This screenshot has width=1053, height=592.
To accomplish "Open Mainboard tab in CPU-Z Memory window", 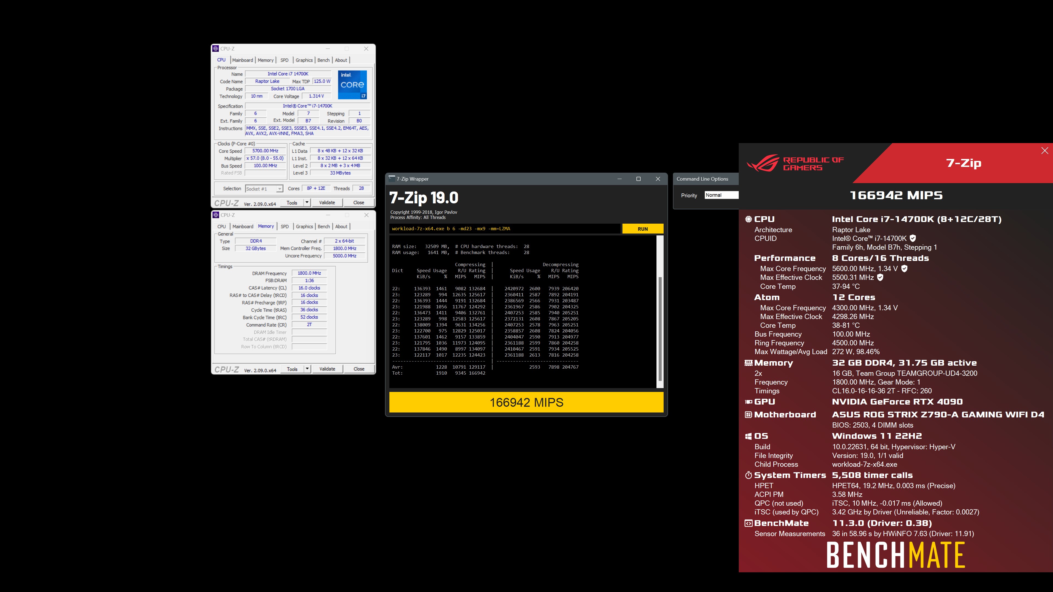I will point(243,226).
